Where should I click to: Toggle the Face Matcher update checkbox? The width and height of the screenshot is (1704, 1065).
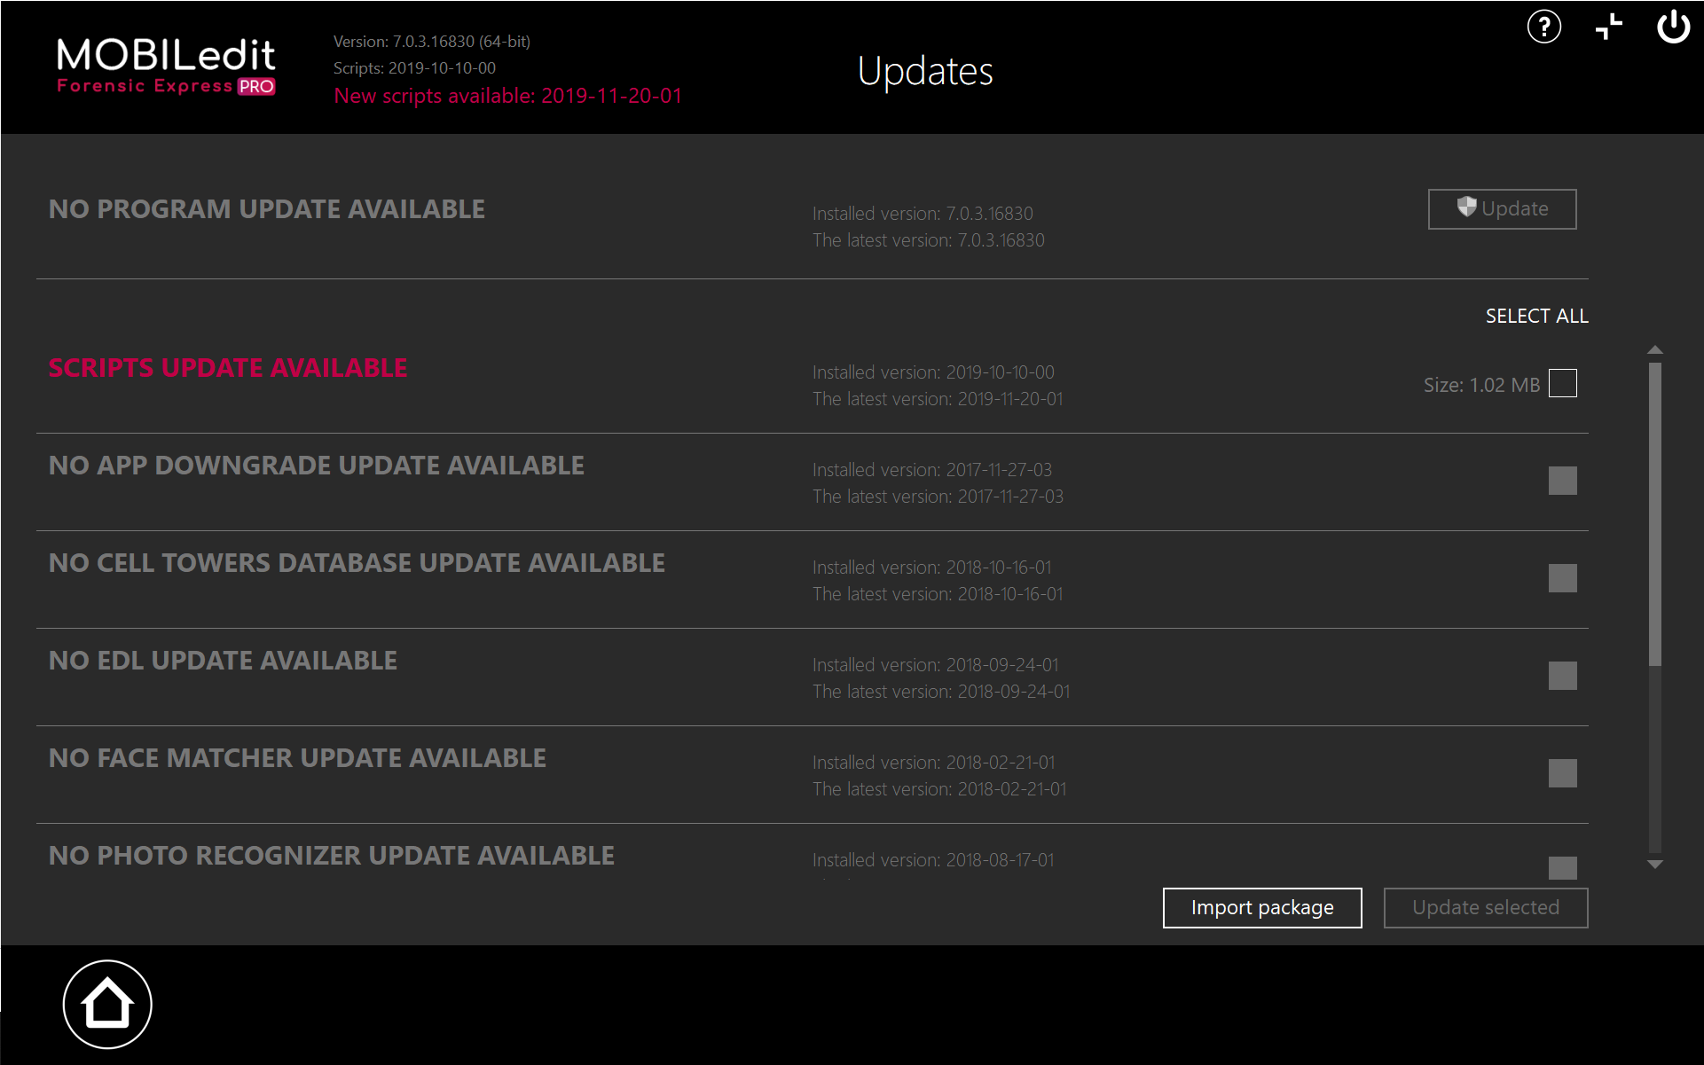(x=1562, y=773)
